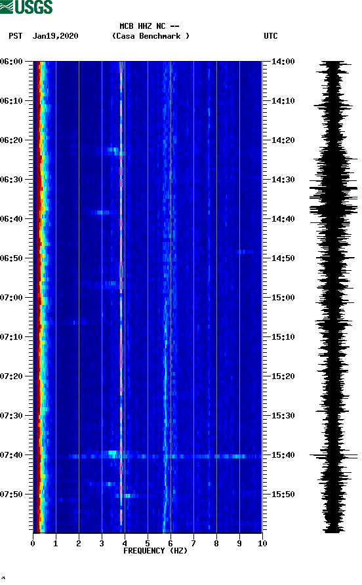Viewport: 362px width, 585px height.
Task: Click the 14:50 UTC time label
Action: click(283, 258)
